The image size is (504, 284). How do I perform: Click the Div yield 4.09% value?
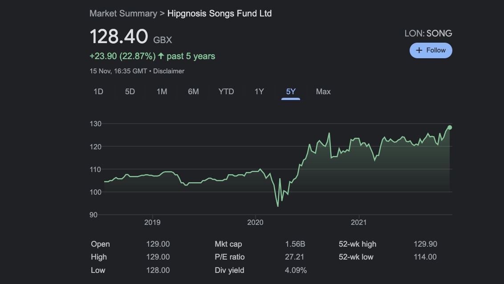pyautogui.click(x=296, y=270)
